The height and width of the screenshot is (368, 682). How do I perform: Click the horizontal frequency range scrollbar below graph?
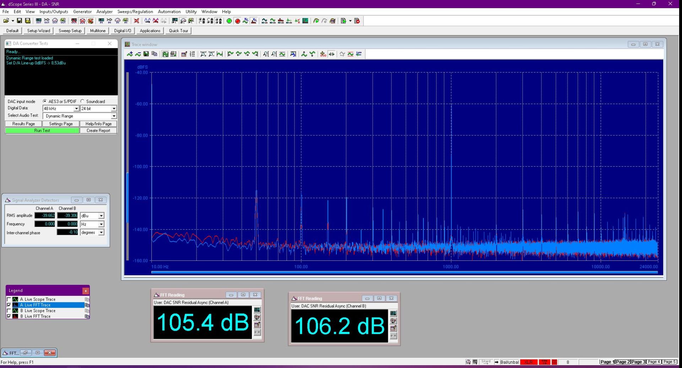(404, 272)
